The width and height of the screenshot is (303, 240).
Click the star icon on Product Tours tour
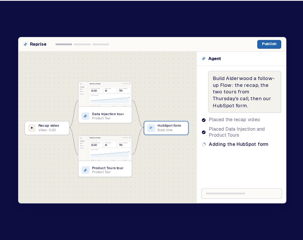coord(85,170)
